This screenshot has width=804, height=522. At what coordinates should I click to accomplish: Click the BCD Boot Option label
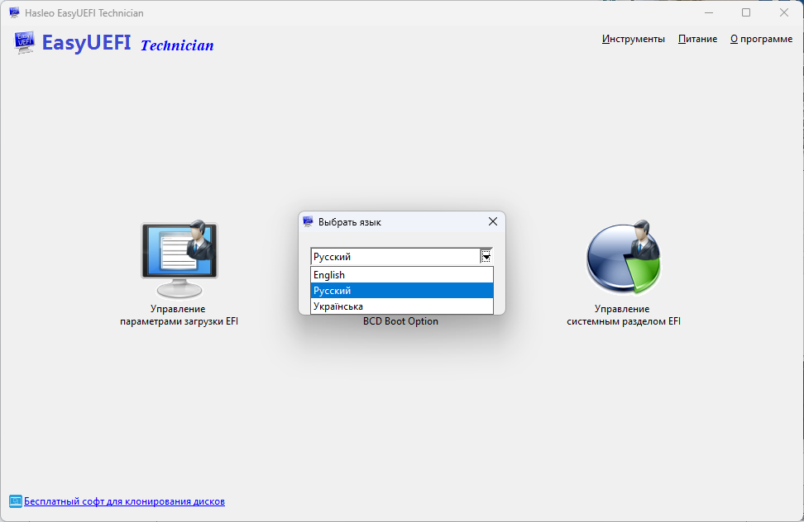pos(400,321)
